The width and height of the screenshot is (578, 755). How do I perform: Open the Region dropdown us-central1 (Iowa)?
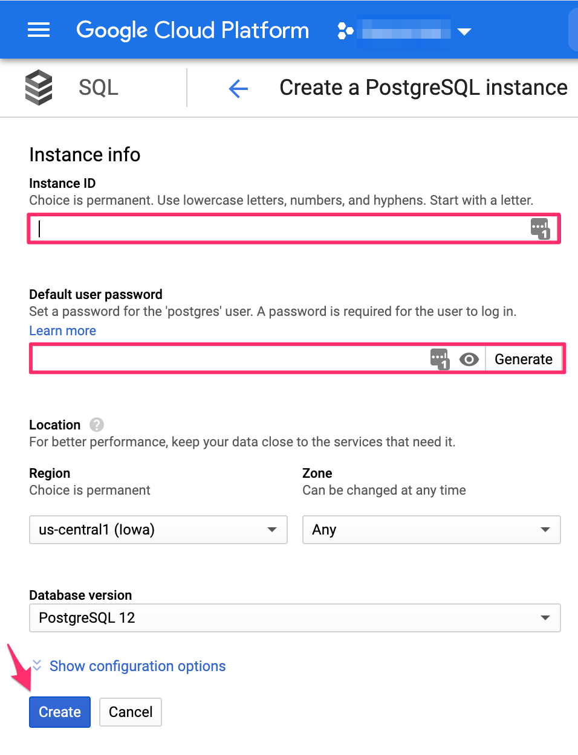tap(158, 530)
